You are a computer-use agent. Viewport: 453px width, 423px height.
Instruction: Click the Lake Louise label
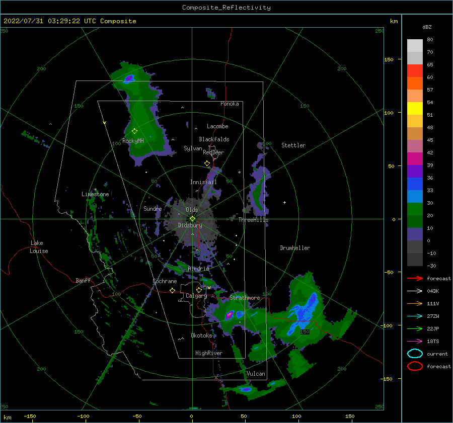(x=39, y=247)
